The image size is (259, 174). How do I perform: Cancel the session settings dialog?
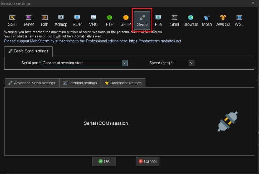pos(147,161)
